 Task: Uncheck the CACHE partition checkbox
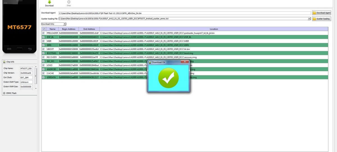(43, 73)
